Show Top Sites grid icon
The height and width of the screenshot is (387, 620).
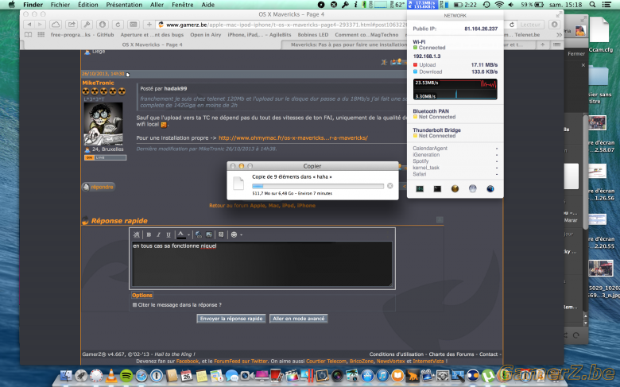pos(41,35)
